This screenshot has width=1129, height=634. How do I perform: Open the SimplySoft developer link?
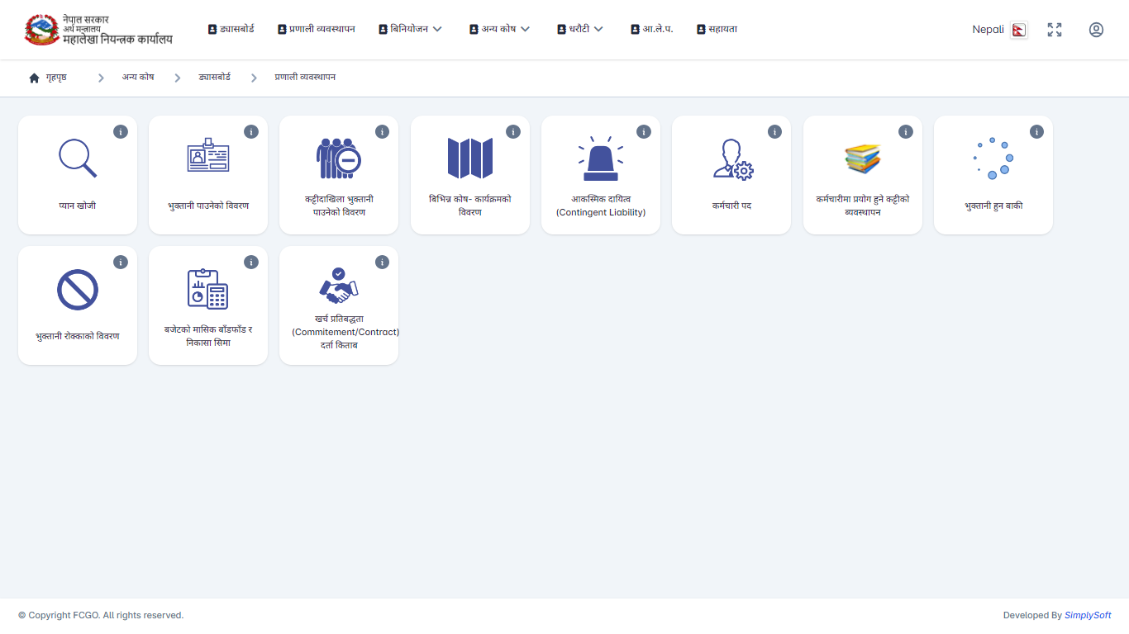point(1088,615)
